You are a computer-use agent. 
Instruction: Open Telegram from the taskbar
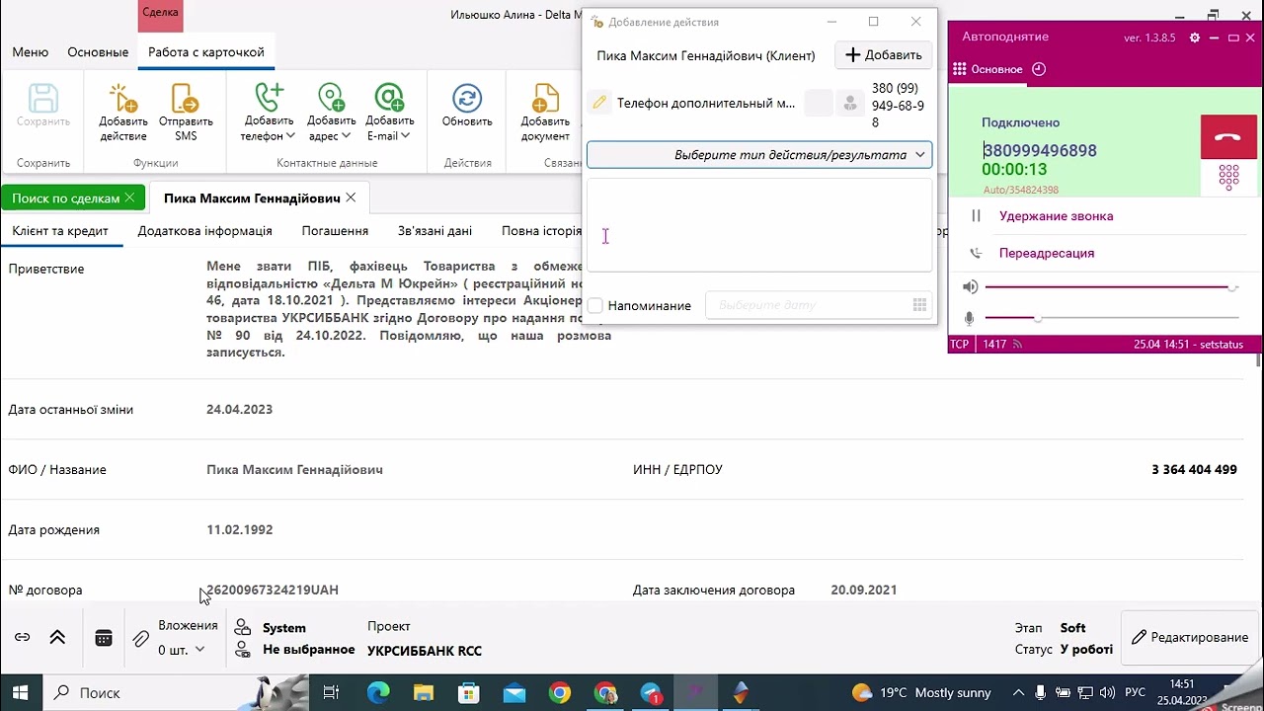[651, 692]
